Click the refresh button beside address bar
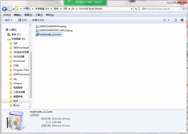Viewport: 188px width, 134px height. tap(136, 9)
